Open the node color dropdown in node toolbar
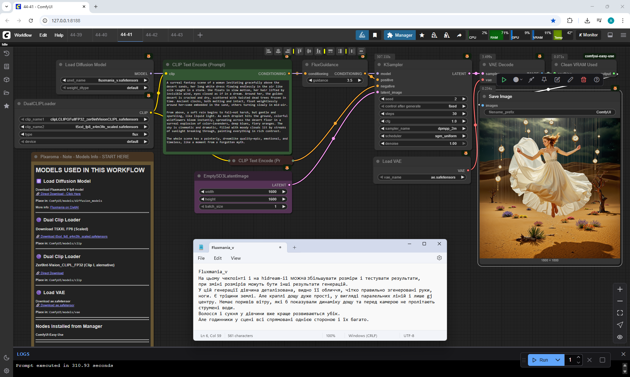630x377 pixels. point(518,80)
